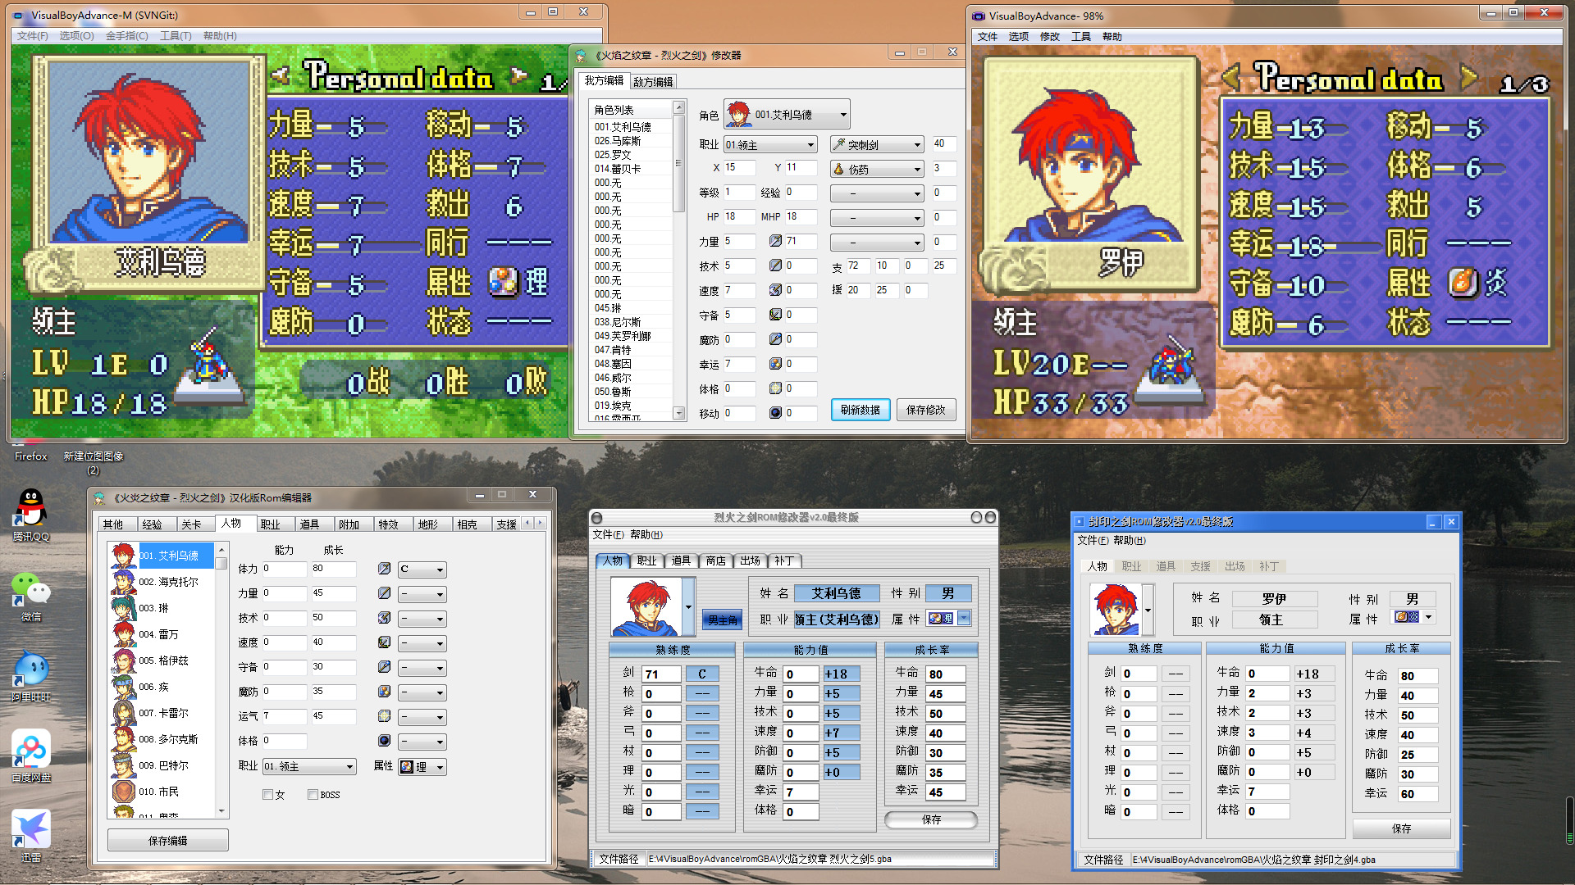This screenshot has height=885, width=1575.
Task: Click 烈火之剑ROM修改器 title bar left round icon
Action: 597,518
